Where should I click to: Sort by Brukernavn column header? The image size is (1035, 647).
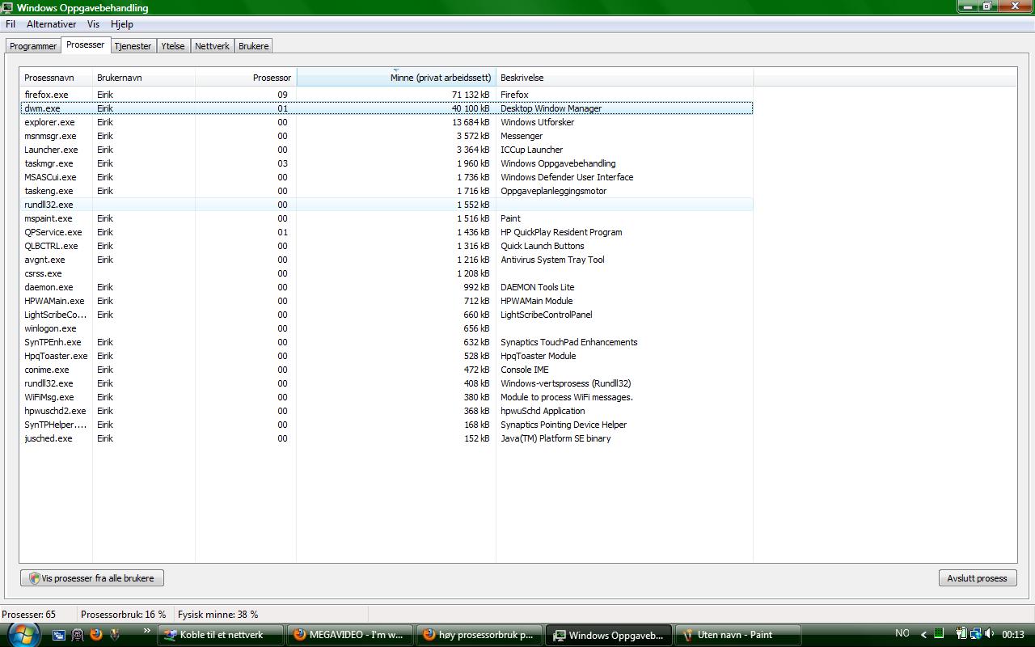(144, 78)
